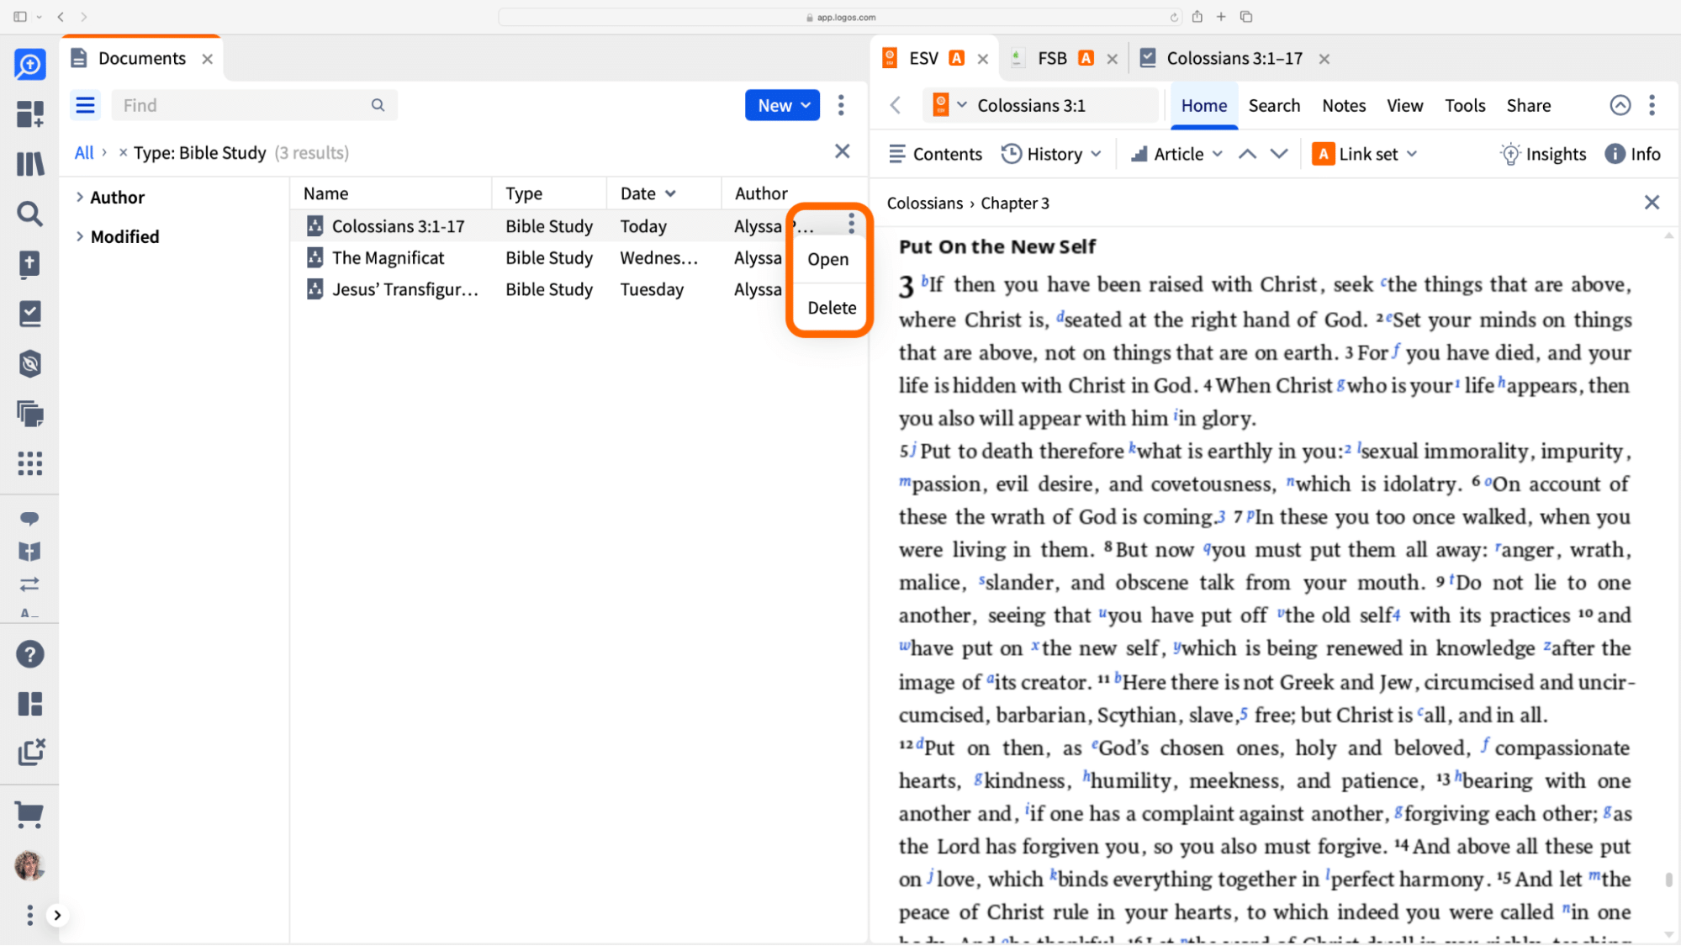1681x946 pixels.
Task: Select the FSB panel tab
Action: 1051,58
